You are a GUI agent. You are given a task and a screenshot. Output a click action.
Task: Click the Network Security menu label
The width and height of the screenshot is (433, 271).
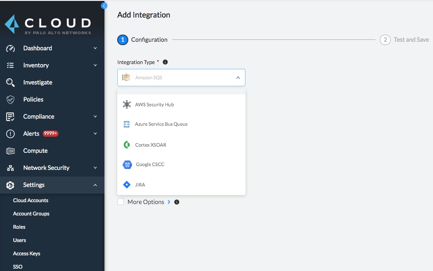(46, 168)
